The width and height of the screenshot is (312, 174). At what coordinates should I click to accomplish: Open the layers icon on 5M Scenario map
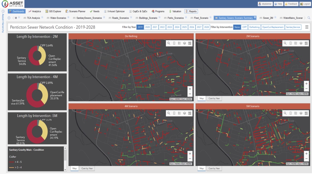301,113
